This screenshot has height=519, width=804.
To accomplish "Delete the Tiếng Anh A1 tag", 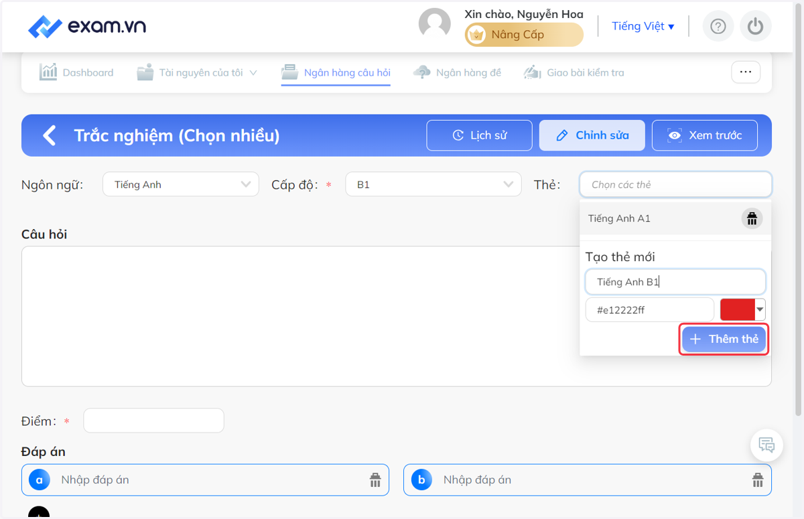I will (752, 218).
